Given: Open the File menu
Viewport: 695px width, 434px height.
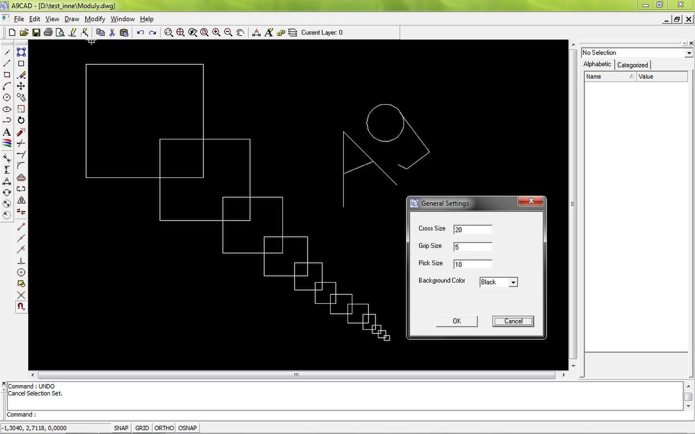Looking at the screenshot, I should [x=18, y=19].
